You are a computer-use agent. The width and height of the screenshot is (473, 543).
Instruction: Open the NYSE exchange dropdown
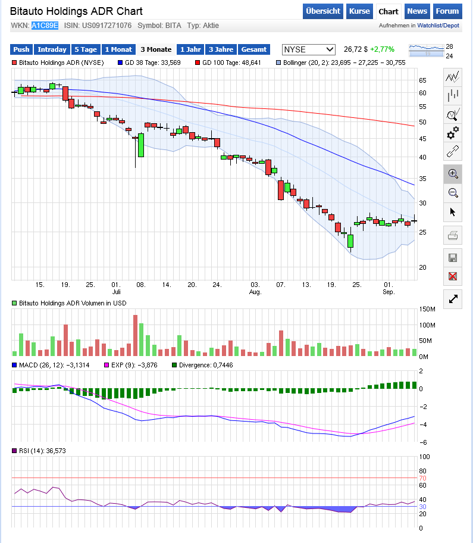308,49
